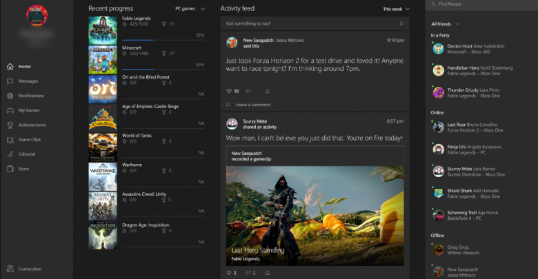This screenshot has height=279, width=538.
Task: Open the Editorial chart icon
Action: coord(10,154)
